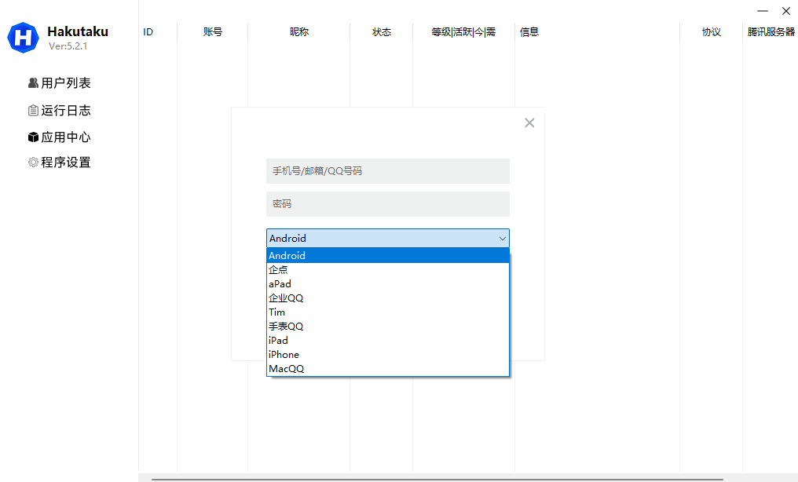Click the run log clipboard icon
This screenshot has width=798, height=482.
[33, 111]
